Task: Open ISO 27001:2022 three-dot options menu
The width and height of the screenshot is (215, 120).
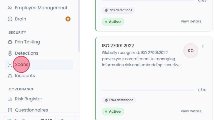Action: click(x=203, y=47)
